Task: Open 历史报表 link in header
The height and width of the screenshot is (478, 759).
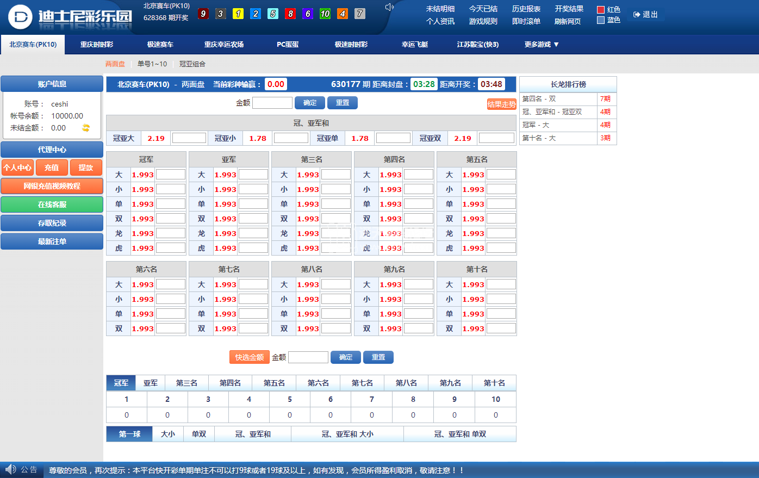Action: [526, 9]
